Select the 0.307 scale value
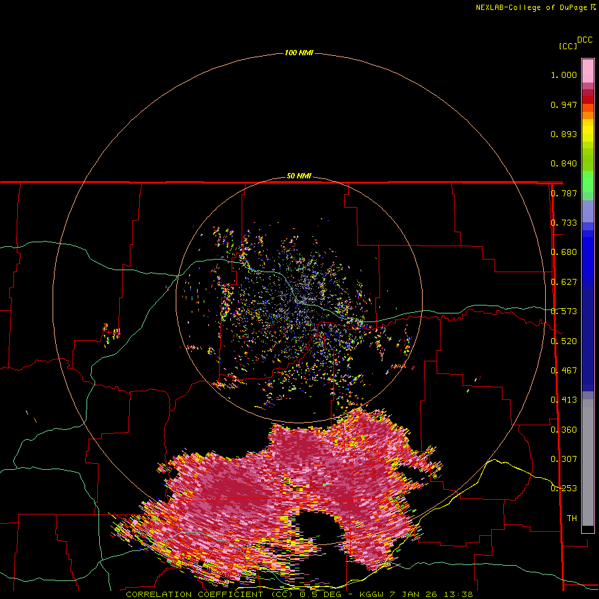Screen dimensions: 599x599 pos(564,459)
